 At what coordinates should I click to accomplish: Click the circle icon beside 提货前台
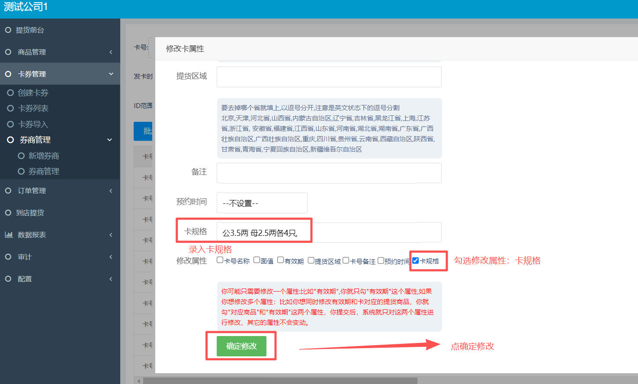coord(8,30)
